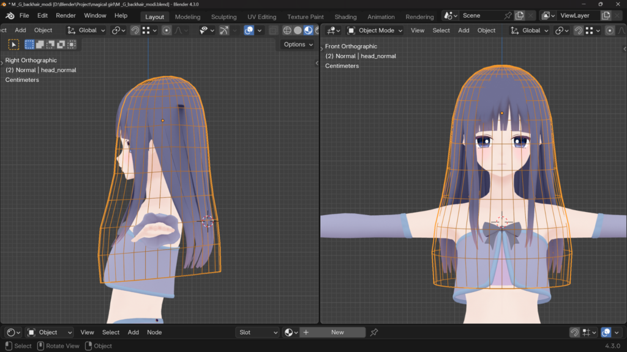Click the Blender logo icon

(10, 16)
